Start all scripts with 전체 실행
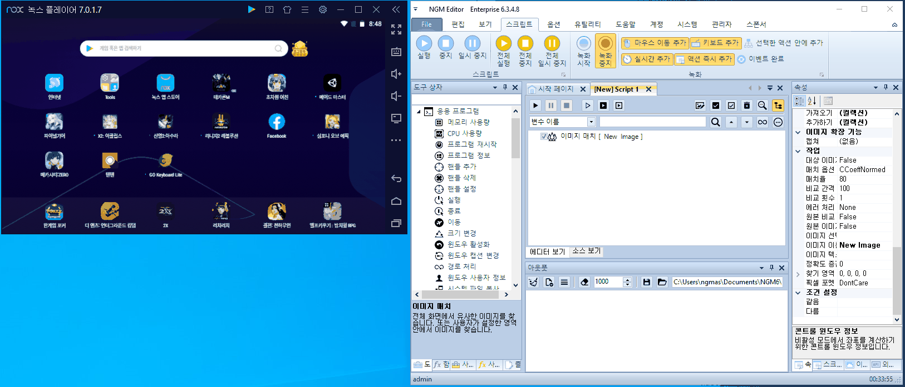 click(x=503, y=51)
